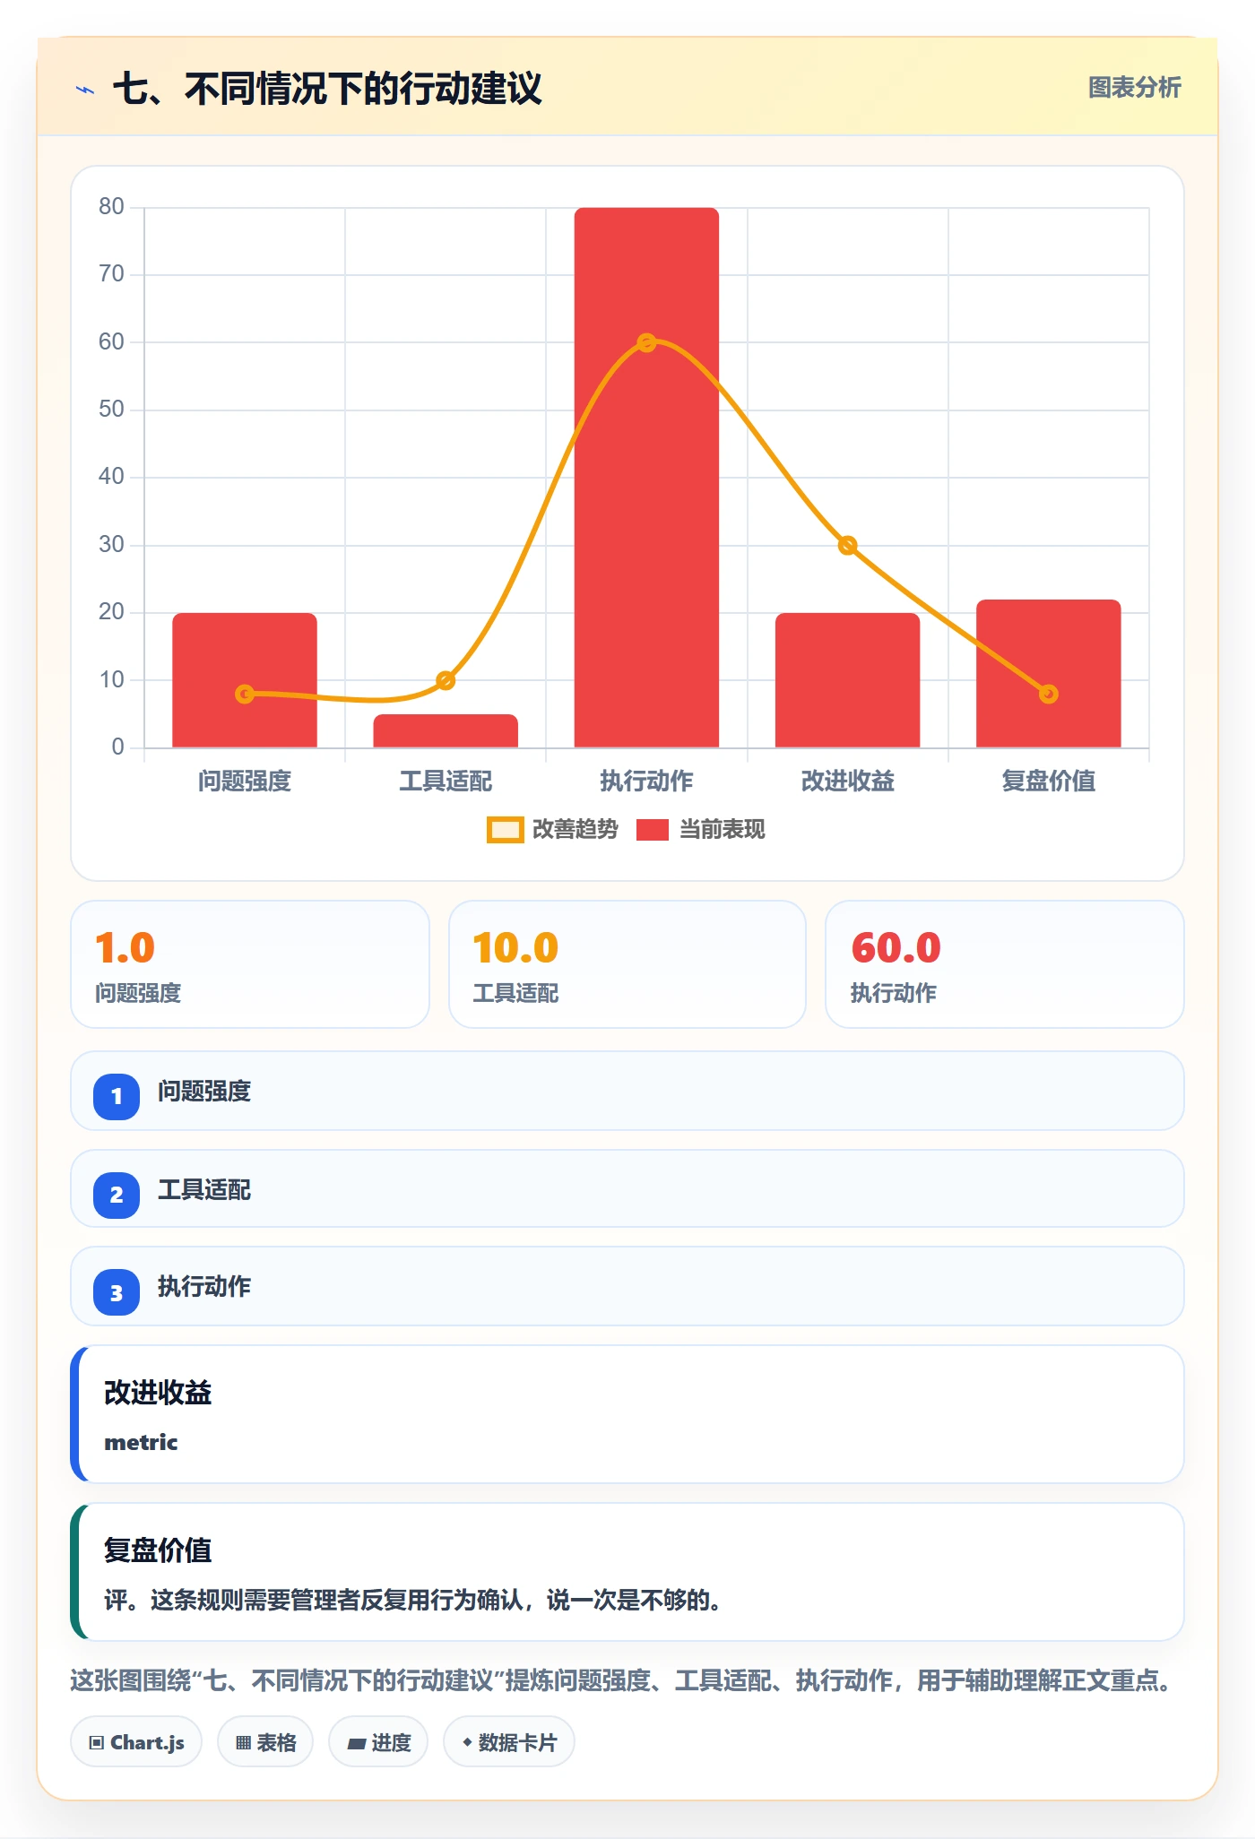Open the 10.0 工具适配 stat card
Image resolution: width=1255 pixels, height=1839 pixels.
click(x=627, y=964)
